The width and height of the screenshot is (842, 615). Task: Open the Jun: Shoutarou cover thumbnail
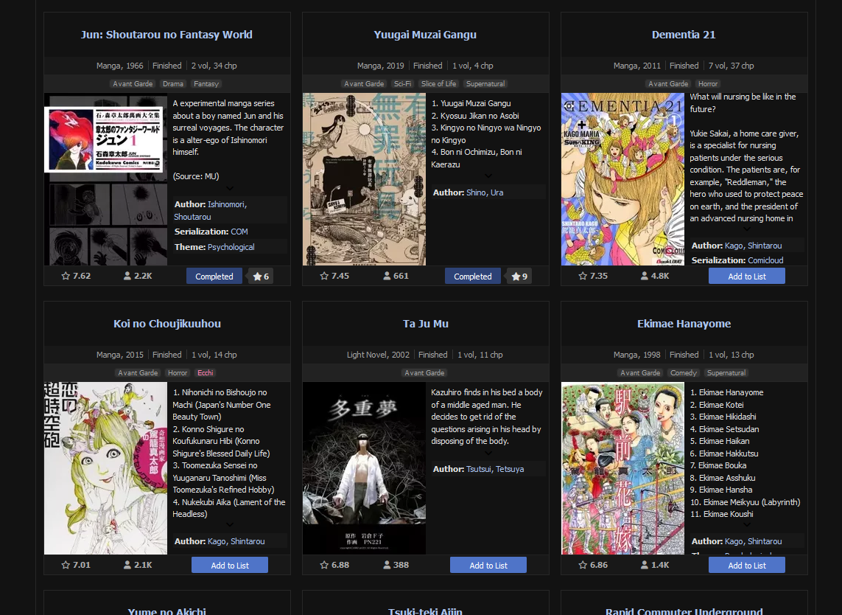[106, 179]
